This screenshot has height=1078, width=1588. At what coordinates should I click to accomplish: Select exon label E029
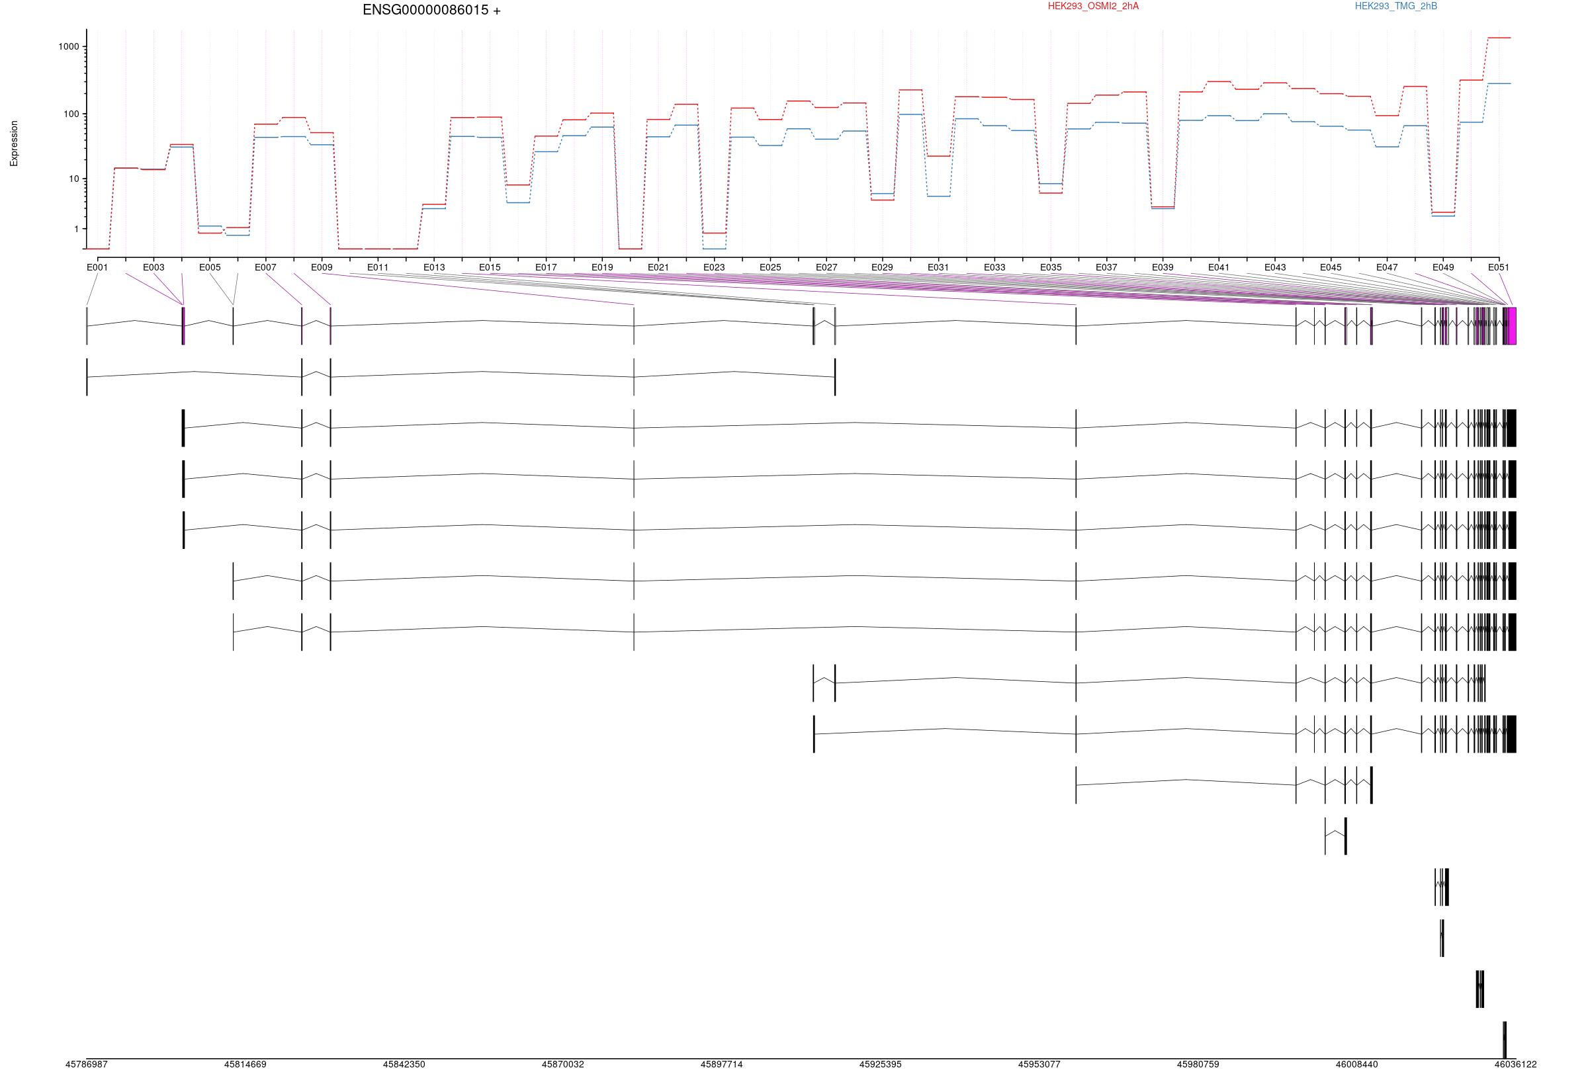coord(882,268)
